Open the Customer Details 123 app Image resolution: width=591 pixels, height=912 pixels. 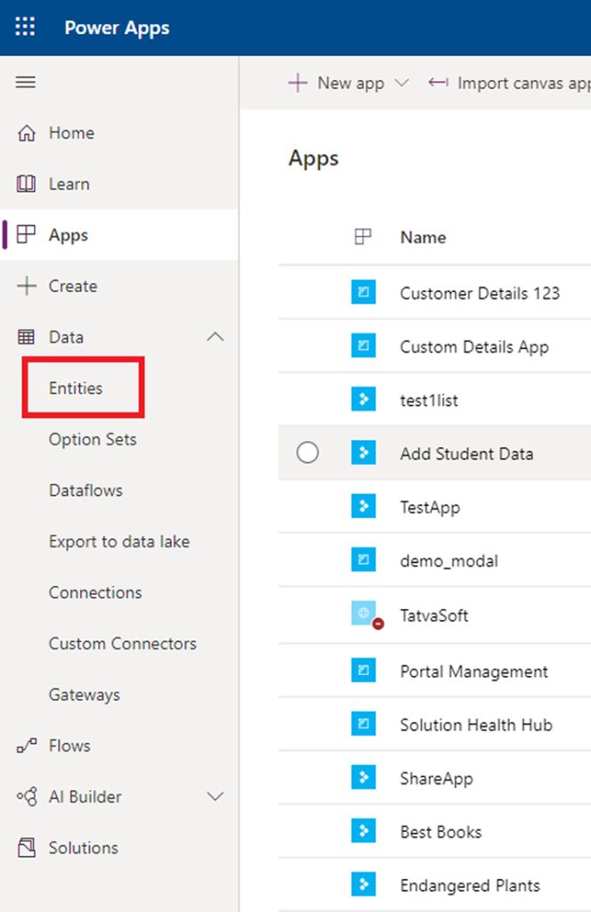coord(480,293)
